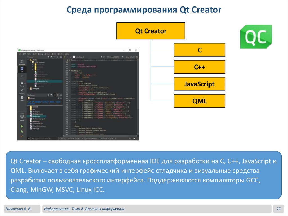
Task: Filter icon in File System panel
Action: (x=51, y=95)
